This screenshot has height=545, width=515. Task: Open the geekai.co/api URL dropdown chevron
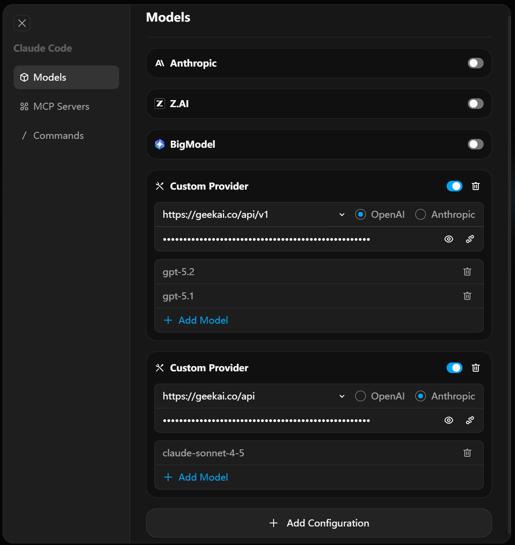(x=342, y=396)
